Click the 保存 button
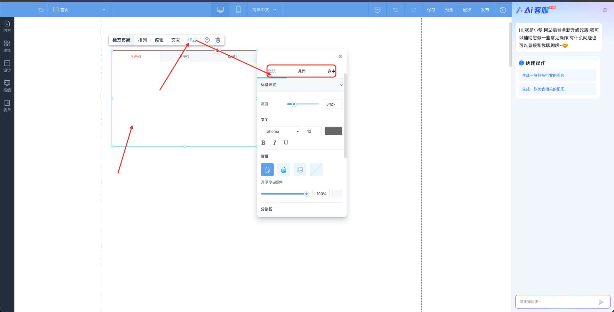Image resolution: width=614 pixels, height=312 pixels. (x=431, y=10)
